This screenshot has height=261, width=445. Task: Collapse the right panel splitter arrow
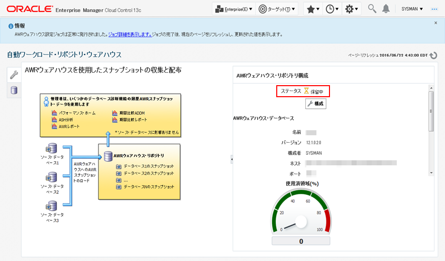point(232,159)
